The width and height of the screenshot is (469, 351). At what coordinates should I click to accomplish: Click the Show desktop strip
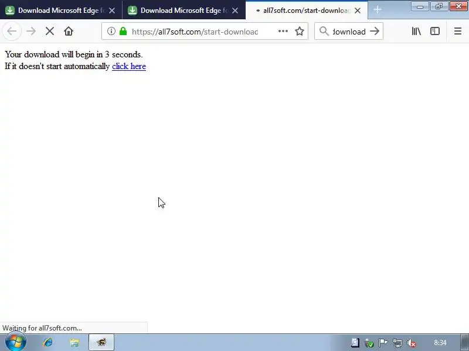pos(464,342)
